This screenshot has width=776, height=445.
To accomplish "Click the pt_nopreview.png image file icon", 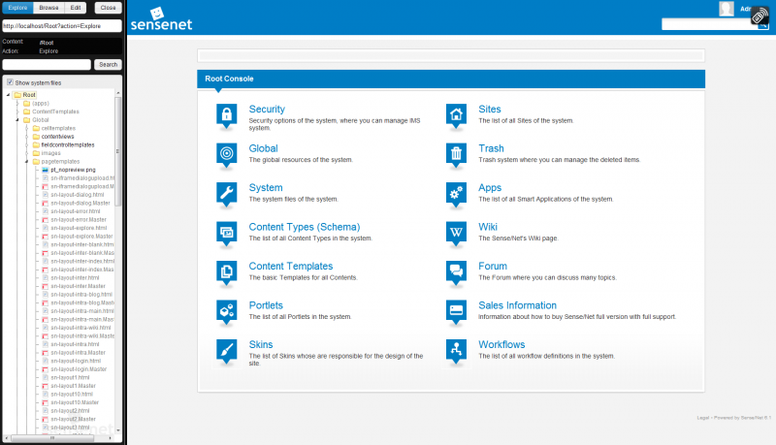I will coord(45,170).
